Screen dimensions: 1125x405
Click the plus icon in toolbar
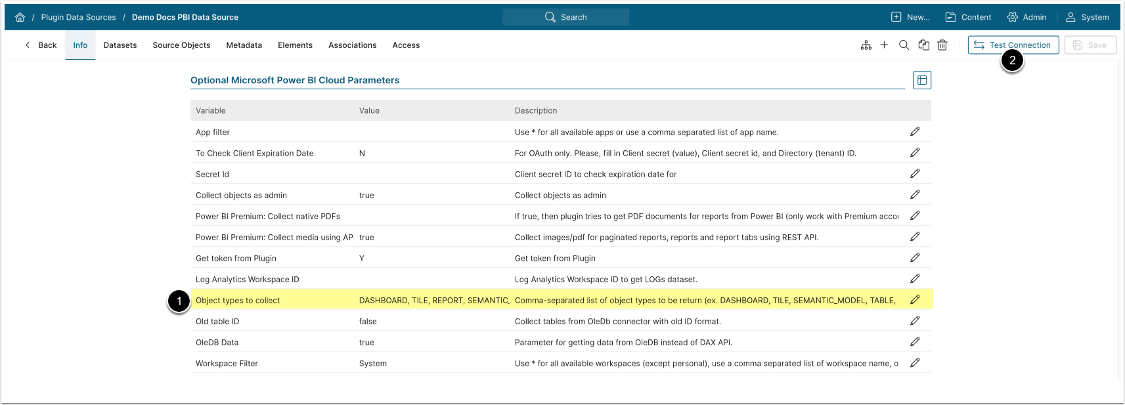tap(884, 45)
